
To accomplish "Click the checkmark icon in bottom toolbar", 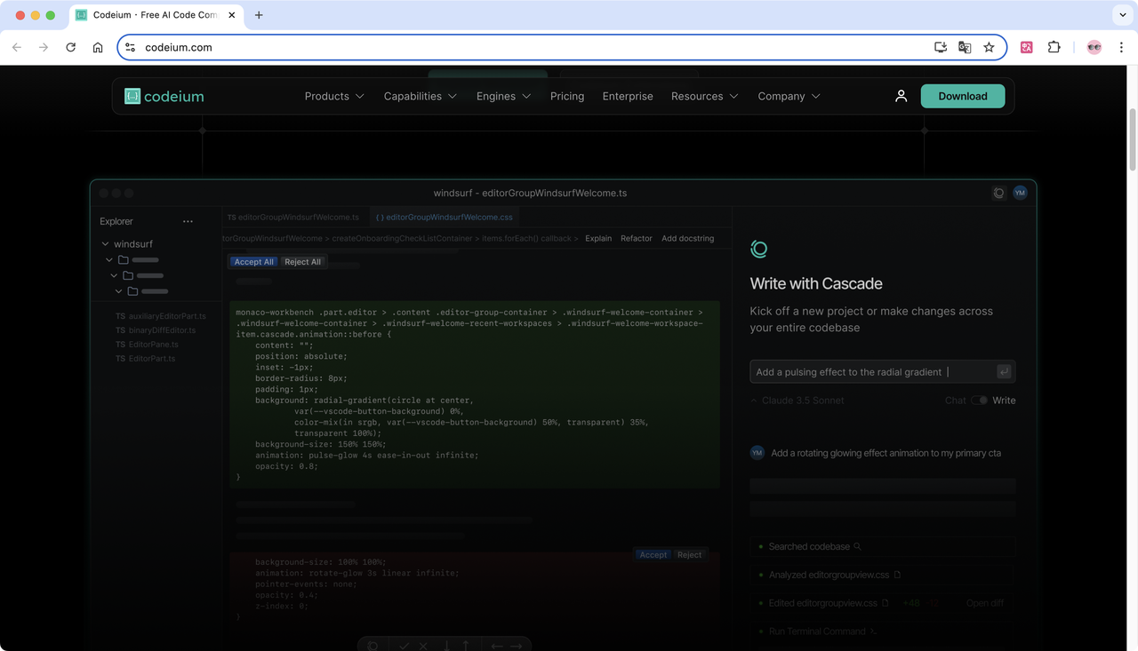I will tap(405, 647).
